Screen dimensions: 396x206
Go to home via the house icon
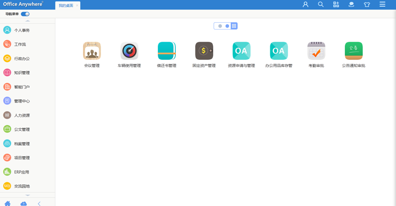point(7,203)
